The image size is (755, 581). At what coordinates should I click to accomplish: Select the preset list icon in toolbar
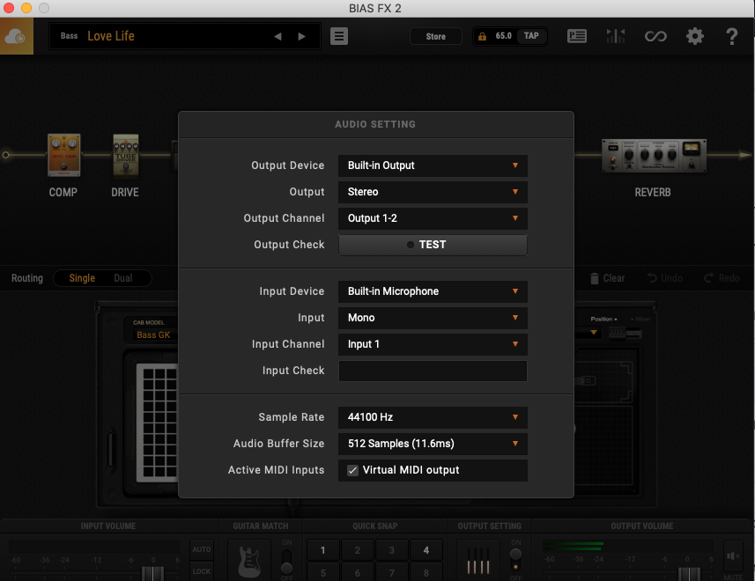pyautogui.click(x=576, y=35)
